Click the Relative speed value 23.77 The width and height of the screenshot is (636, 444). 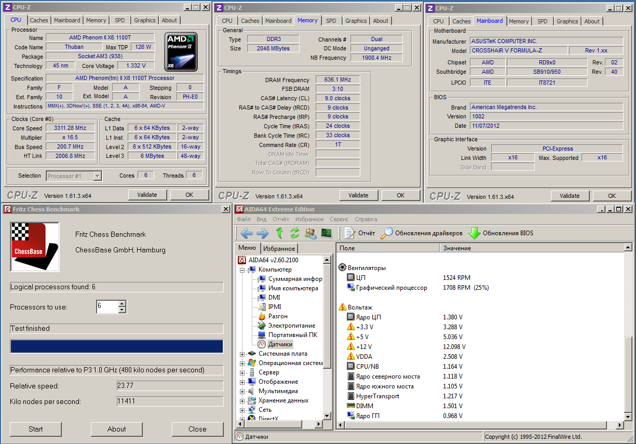170,386
